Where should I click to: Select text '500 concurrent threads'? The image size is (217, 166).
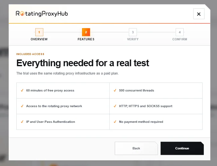click(137, 91)
